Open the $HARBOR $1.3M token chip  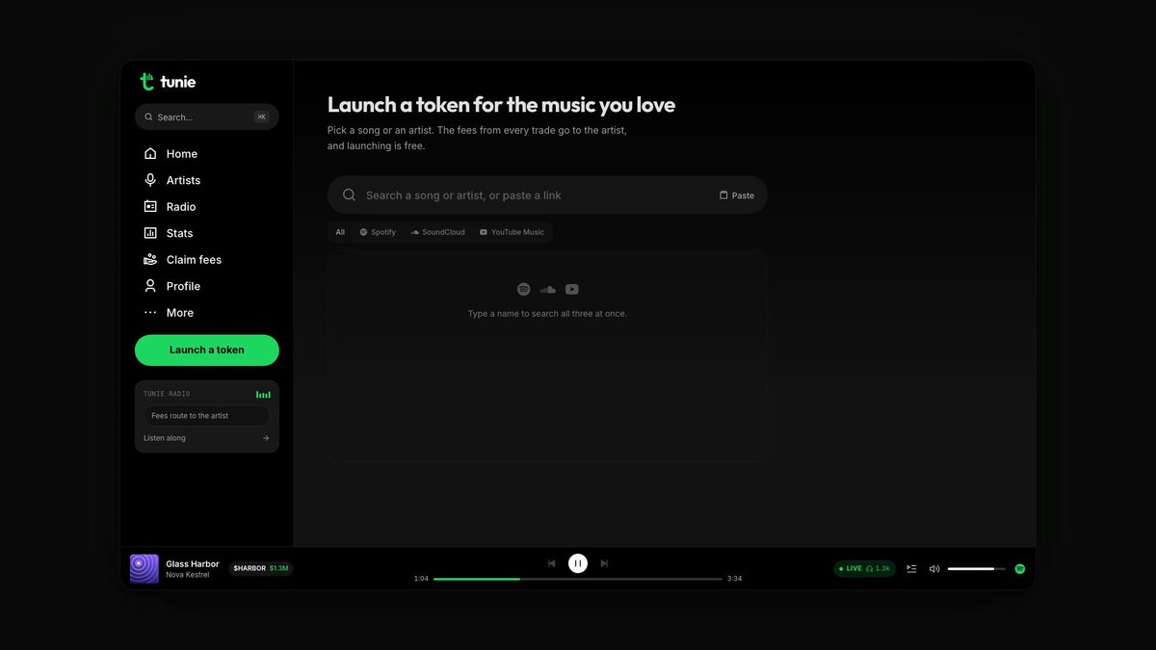pyautogui.click(x=261, y=568)
